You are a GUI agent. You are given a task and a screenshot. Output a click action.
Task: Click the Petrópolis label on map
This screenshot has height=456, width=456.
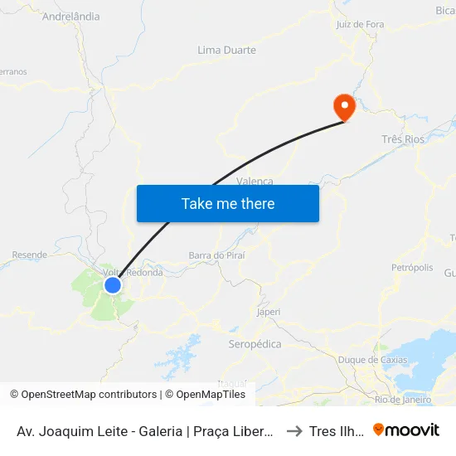click(412, 267)
